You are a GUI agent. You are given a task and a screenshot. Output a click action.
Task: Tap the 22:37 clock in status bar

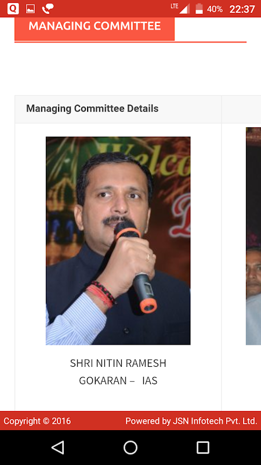tap(242, 9)
